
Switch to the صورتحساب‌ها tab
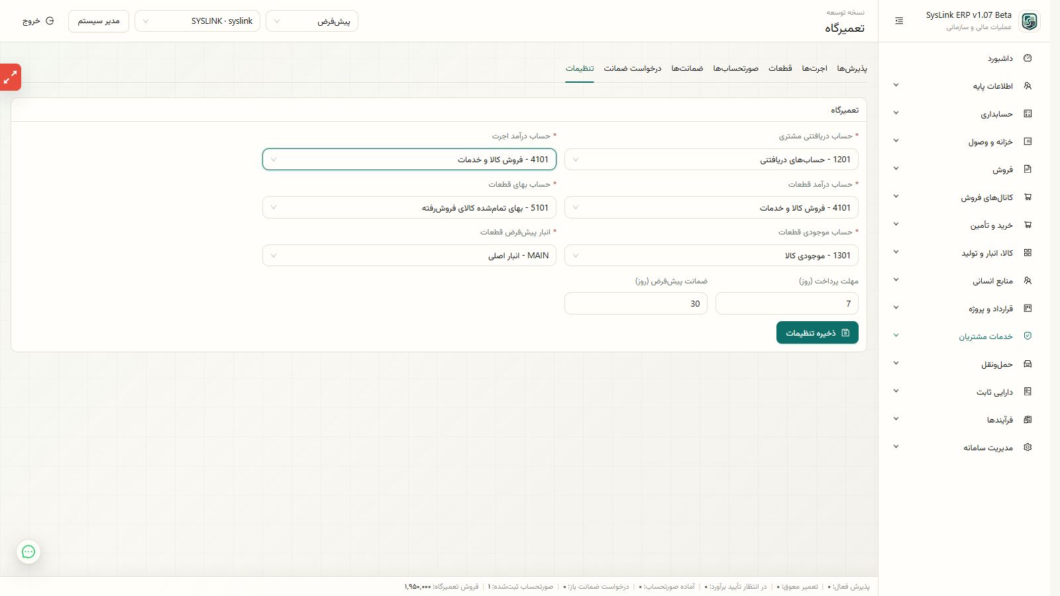[x=735, y=68]
